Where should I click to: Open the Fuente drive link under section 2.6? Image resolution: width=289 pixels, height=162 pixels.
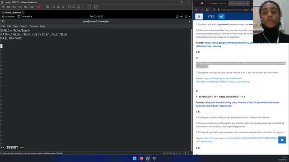(237, 140)
